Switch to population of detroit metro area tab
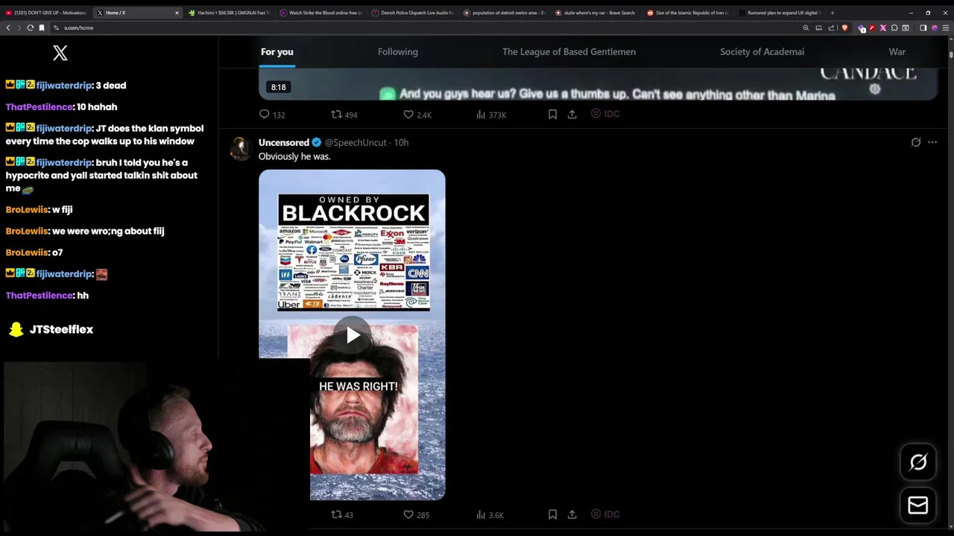This screenshot has width=954, height=536. point(504,13)
